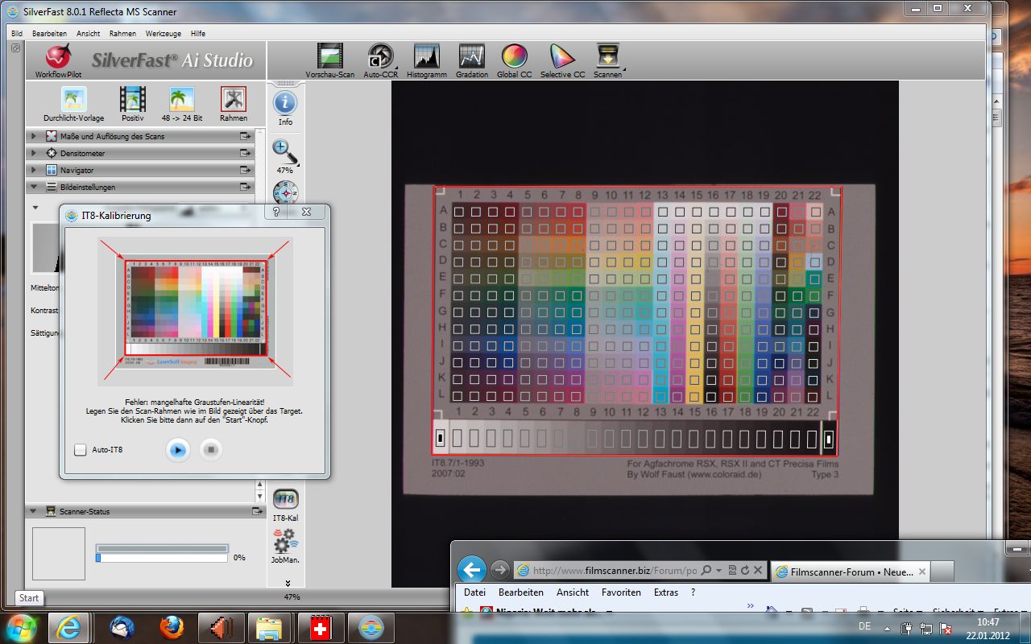The image size is (1031, 644).
Task: Expand the Navigator panel
Action: (34, 170)
